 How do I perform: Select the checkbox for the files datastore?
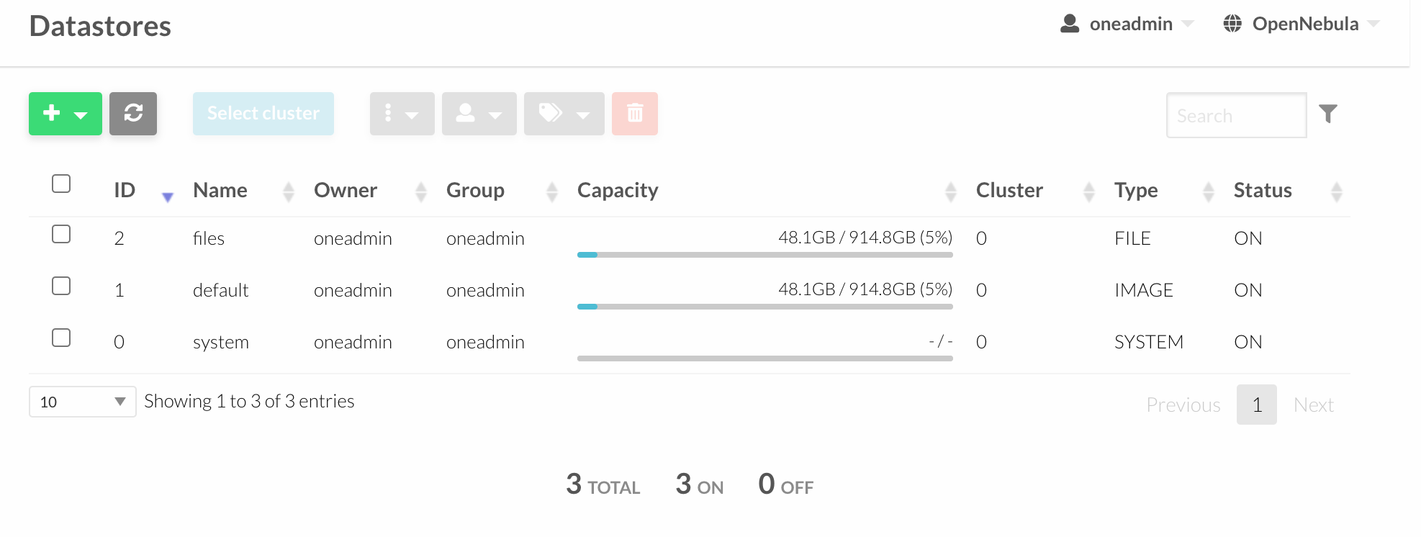coord(61,234)
